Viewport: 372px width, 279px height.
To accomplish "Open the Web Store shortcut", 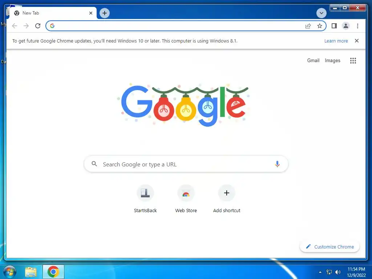I will click(186, 199).
